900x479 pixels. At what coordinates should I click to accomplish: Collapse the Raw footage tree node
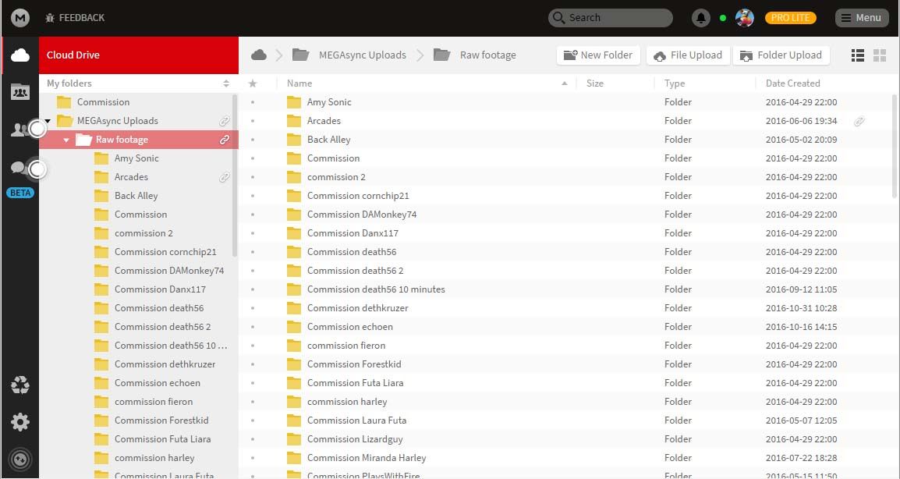tap(66, 140)
